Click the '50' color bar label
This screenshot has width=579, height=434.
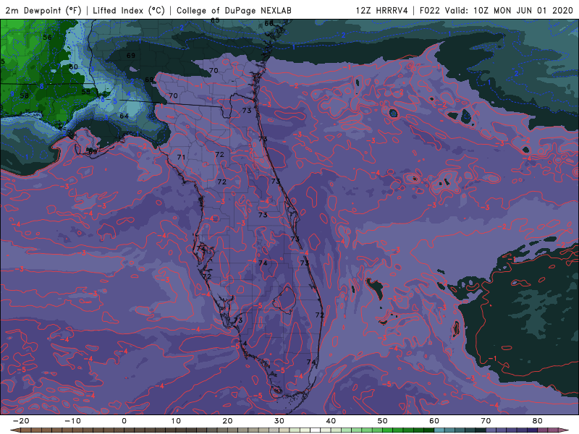[383, 421]
